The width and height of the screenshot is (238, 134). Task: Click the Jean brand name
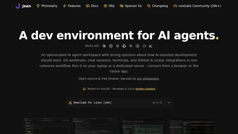point(26,6)
